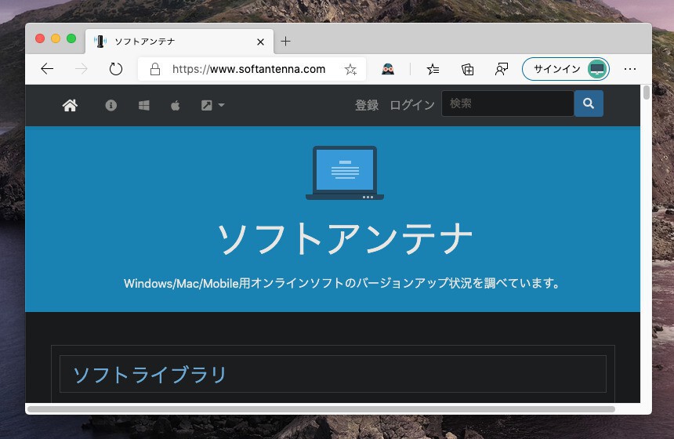Open the Collections icon in toolbar
Screen dimensions: 674x439
(468, 69)
